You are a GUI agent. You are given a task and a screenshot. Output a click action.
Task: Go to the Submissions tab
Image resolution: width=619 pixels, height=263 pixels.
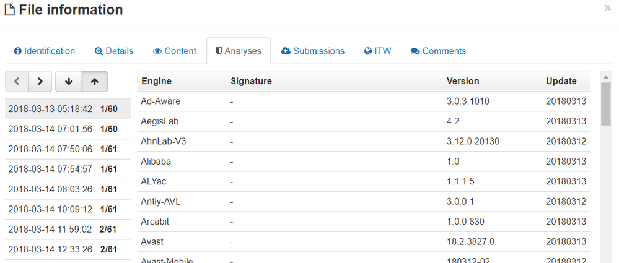pos(312,51)
